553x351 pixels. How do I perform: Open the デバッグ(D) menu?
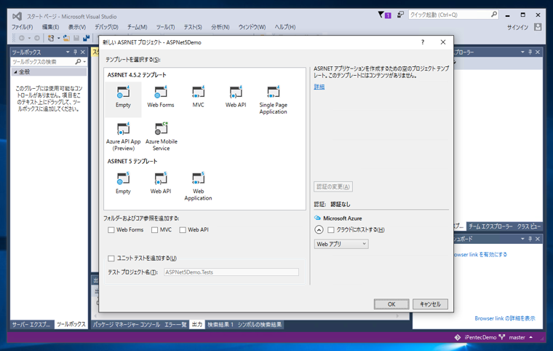(106, 27)
